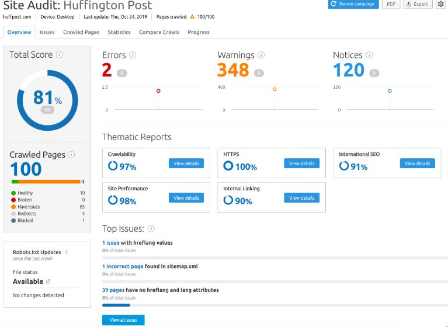Click the Total Score info icon
The image size is (448, 327).
coord(60,54)
